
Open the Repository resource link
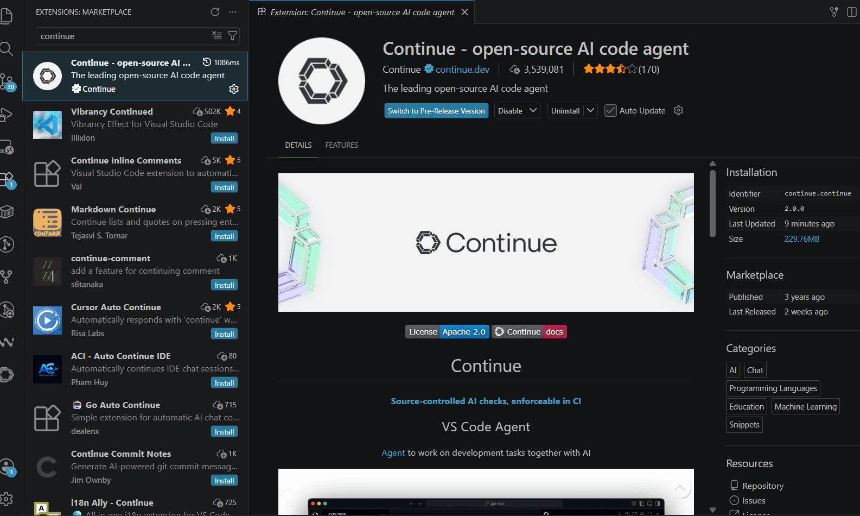pos(763,486)
